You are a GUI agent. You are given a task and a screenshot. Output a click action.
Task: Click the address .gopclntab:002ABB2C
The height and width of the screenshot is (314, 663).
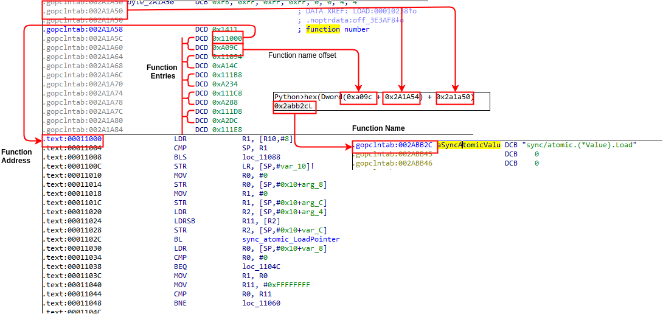394,145
